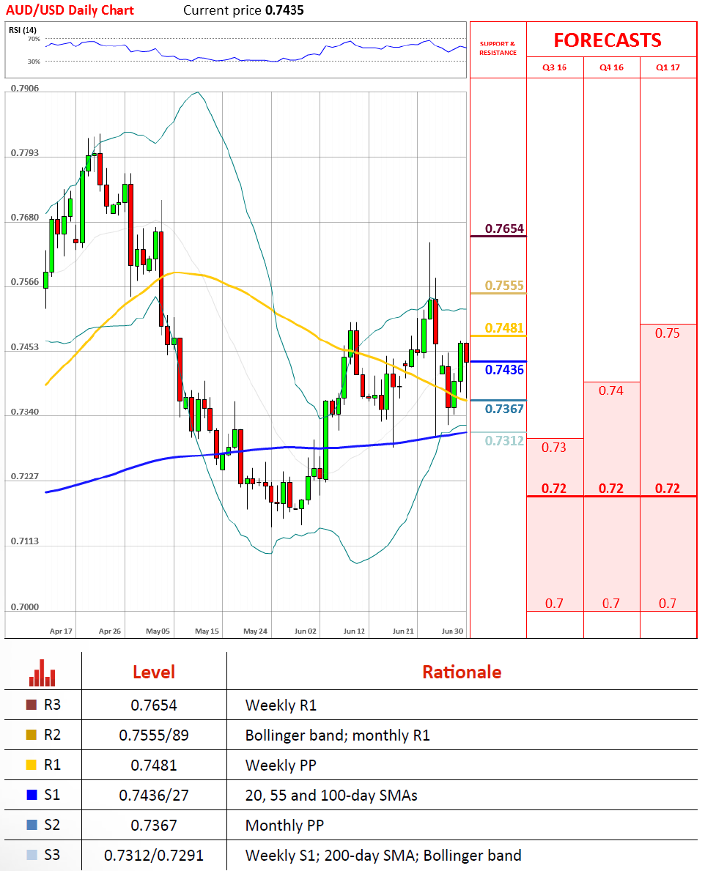Click the 0.7 low forecast in Q4 16 column
This screenshot has height=871, width=705.
[611, 604]
